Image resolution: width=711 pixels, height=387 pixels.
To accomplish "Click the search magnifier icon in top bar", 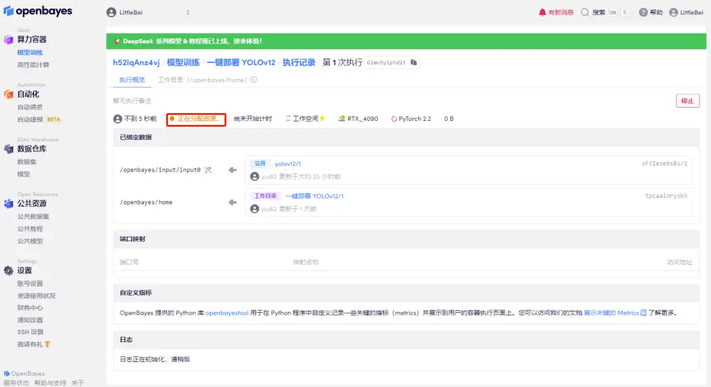I will pyautogui.click(x=583, y=11).
